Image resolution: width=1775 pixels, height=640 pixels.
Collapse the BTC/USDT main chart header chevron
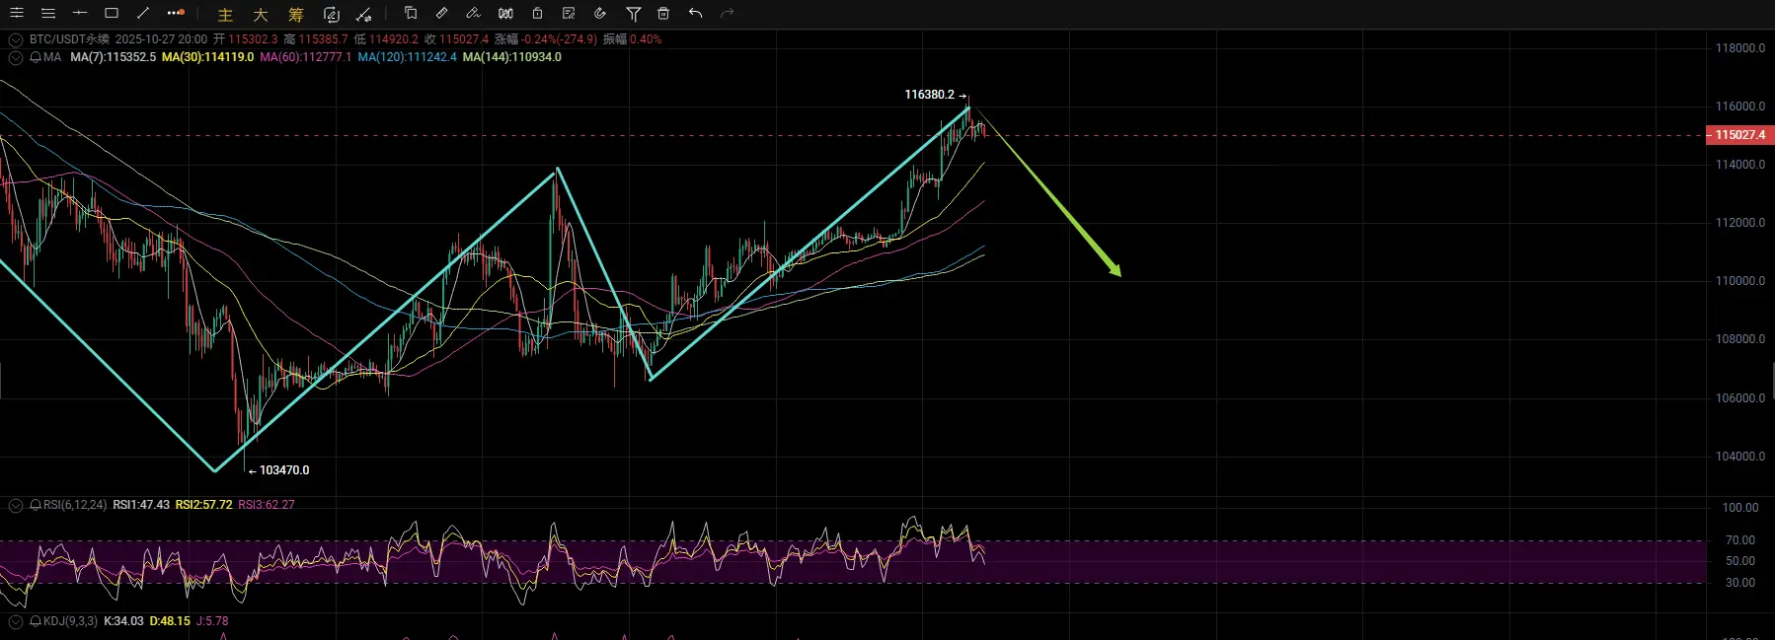point(16,39)
